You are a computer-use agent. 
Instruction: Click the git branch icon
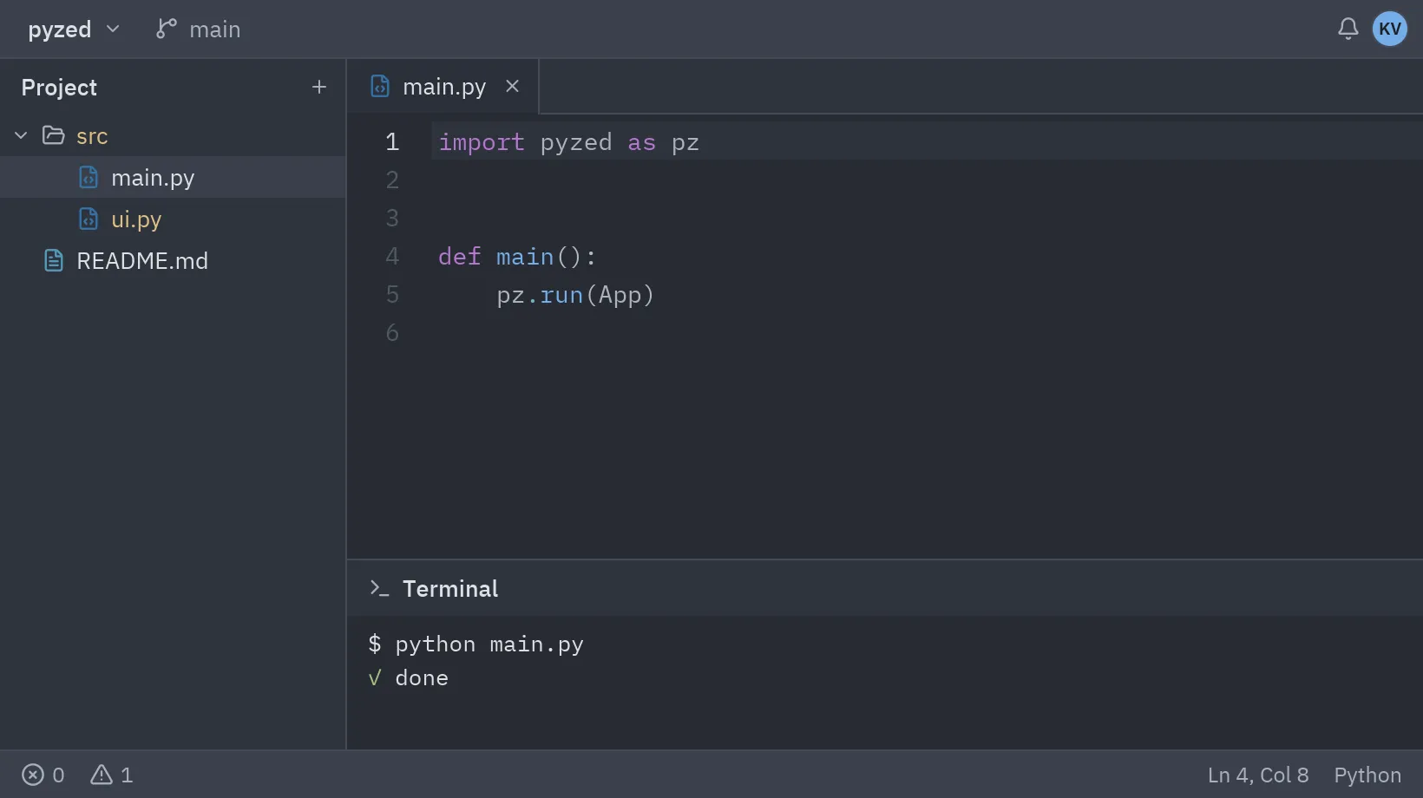tap(166, 29)
